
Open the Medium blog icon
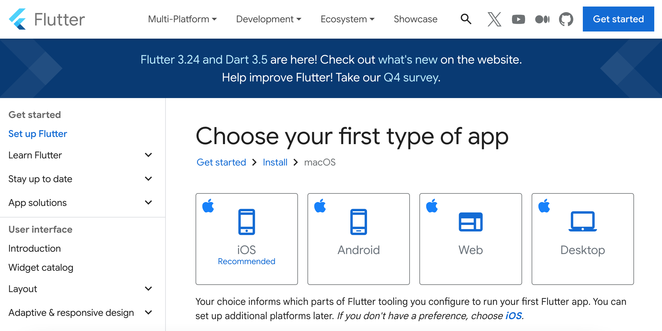[542, 19]
